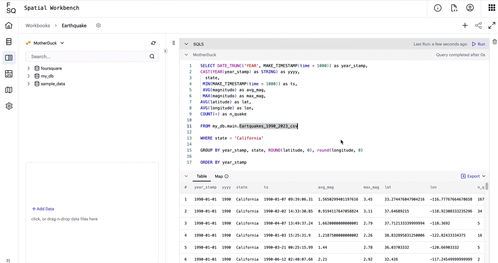Refresh the MotherDuck connection
Image resolution: width=498 pixels, height=263 pixels.
coord(153,43)
